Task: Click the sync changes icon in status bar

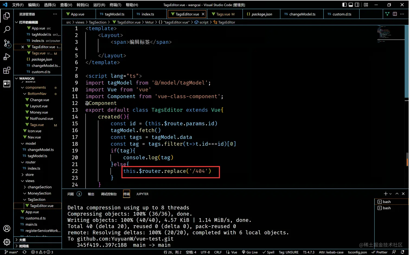Action: point(24,252)
